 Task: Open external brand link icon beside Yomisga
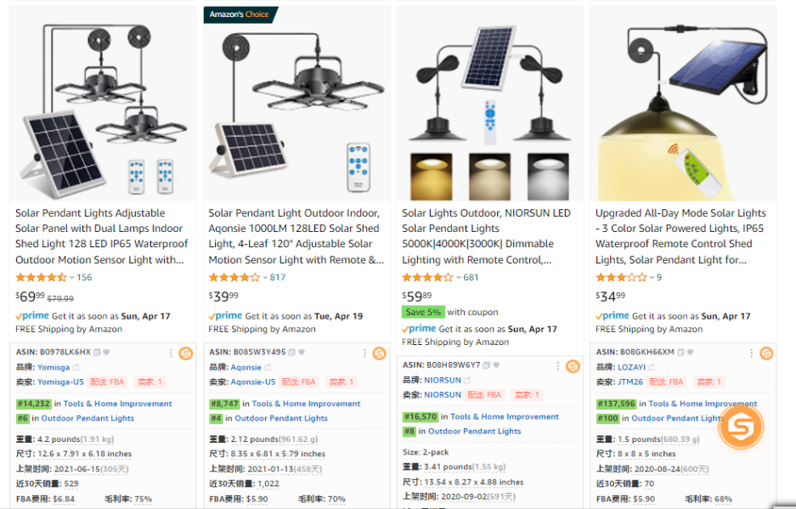(x=76, y=367)
